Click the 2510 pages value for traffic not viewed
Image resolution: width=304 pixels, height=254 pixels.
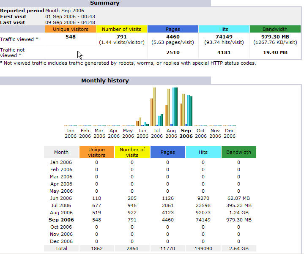[173, 53]
